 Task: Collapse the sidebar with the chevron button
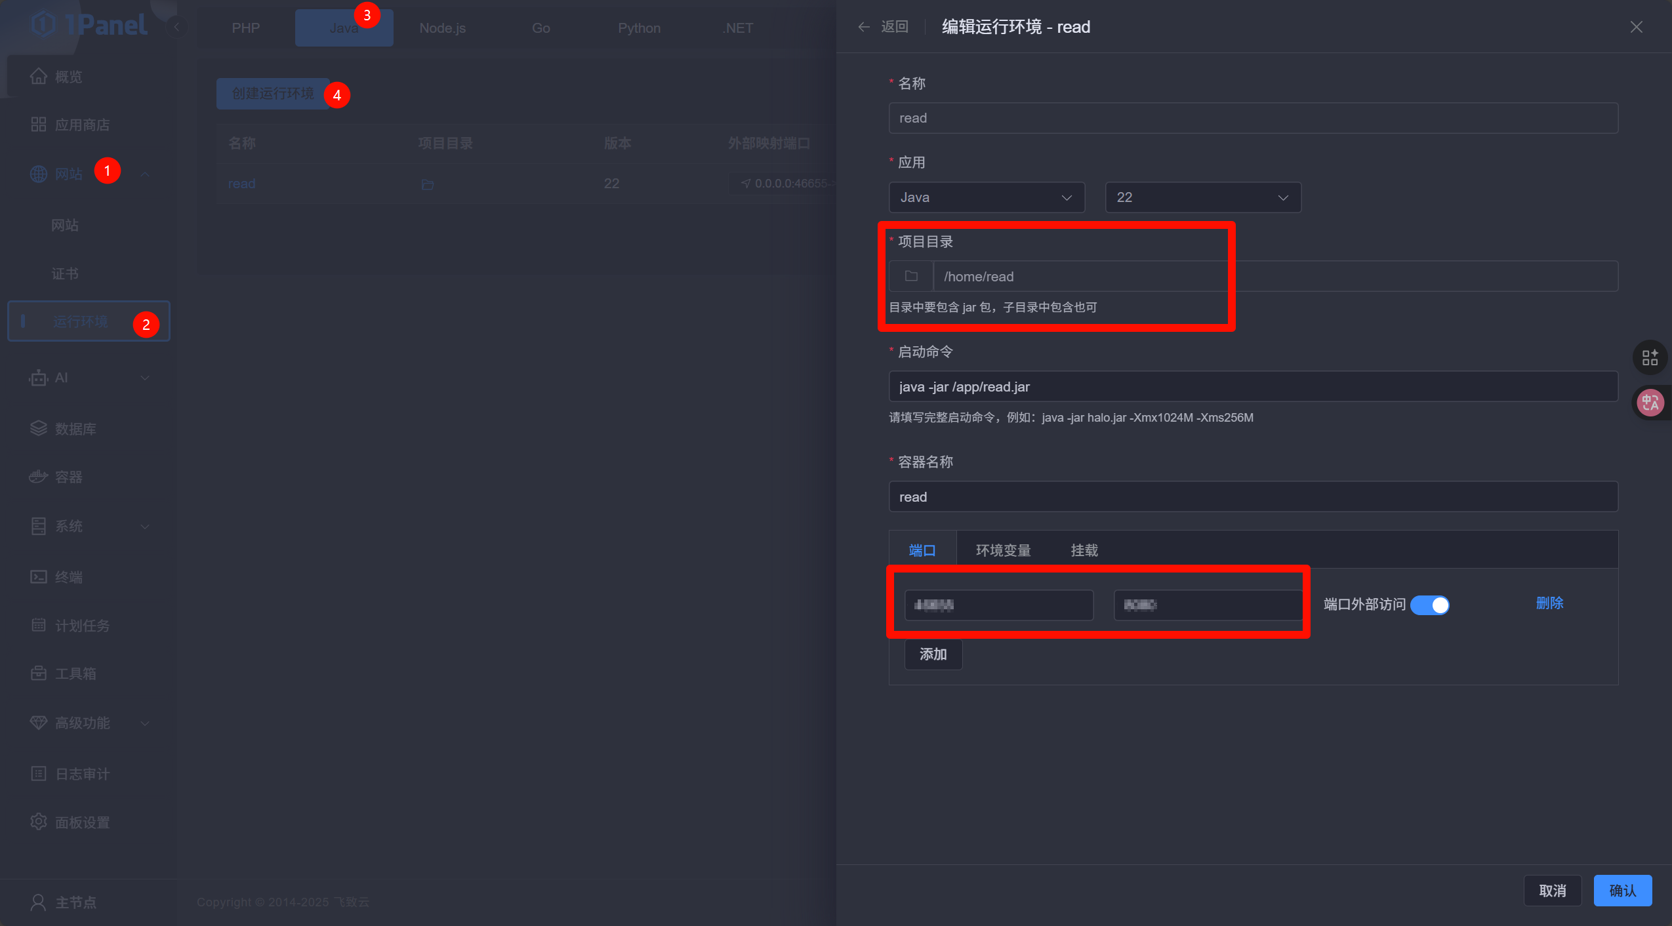point(176,27)
